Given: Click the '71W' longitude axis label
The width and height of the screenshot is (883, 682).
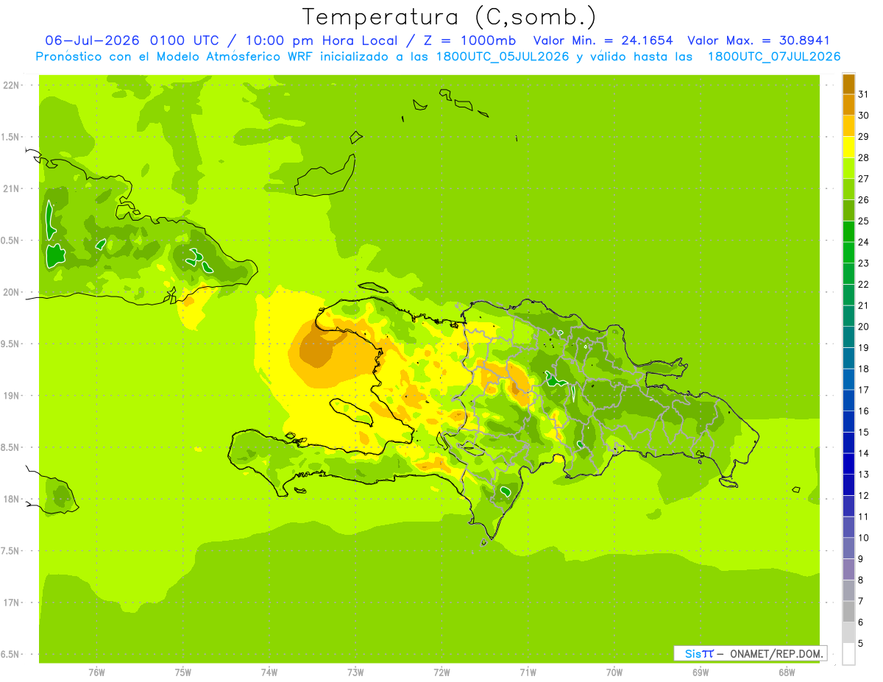Looking at the screenshot, I should pos(528,672).
